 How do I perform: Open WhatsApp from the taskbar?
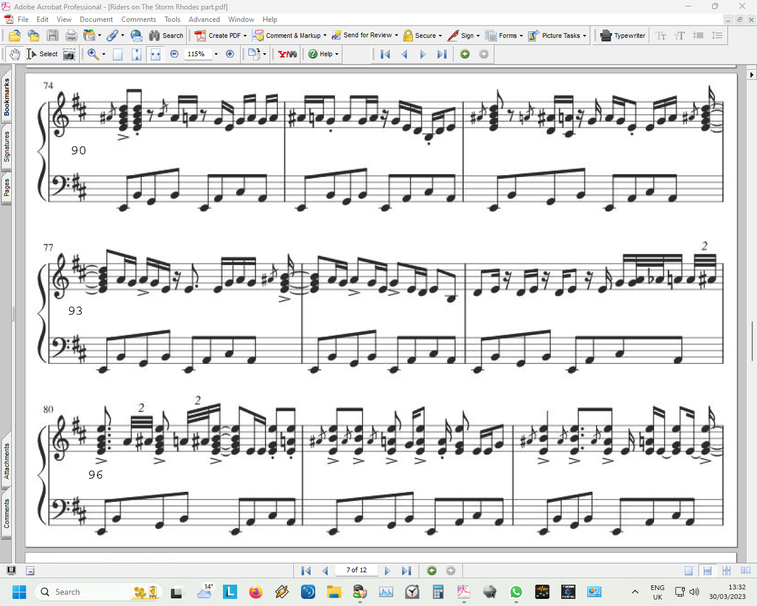516,592
